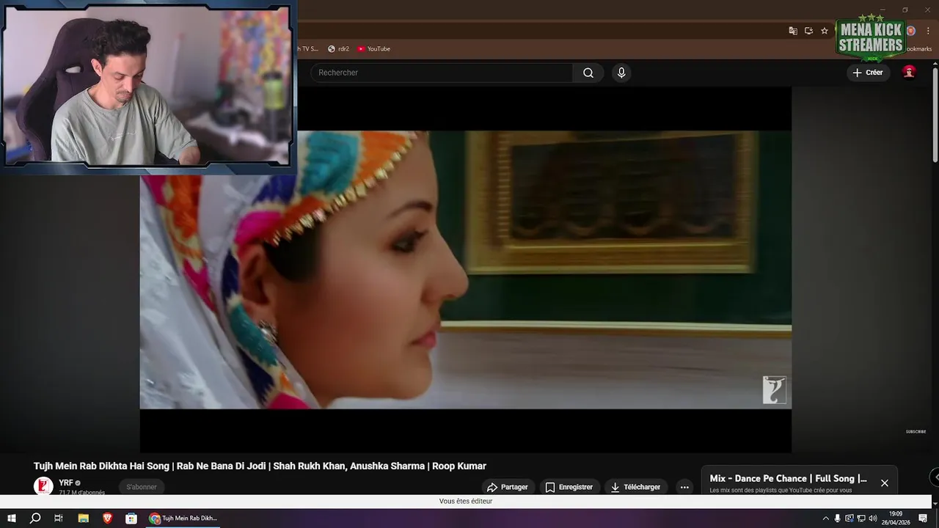The height and width of the screenshot is (528, 939).
Task: Open the rdr2 bookmark
Action: click(338, 49)
